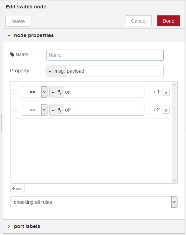Click the drag handle of 'on' rule
The image size is (186, 235).
coord(15,92)
